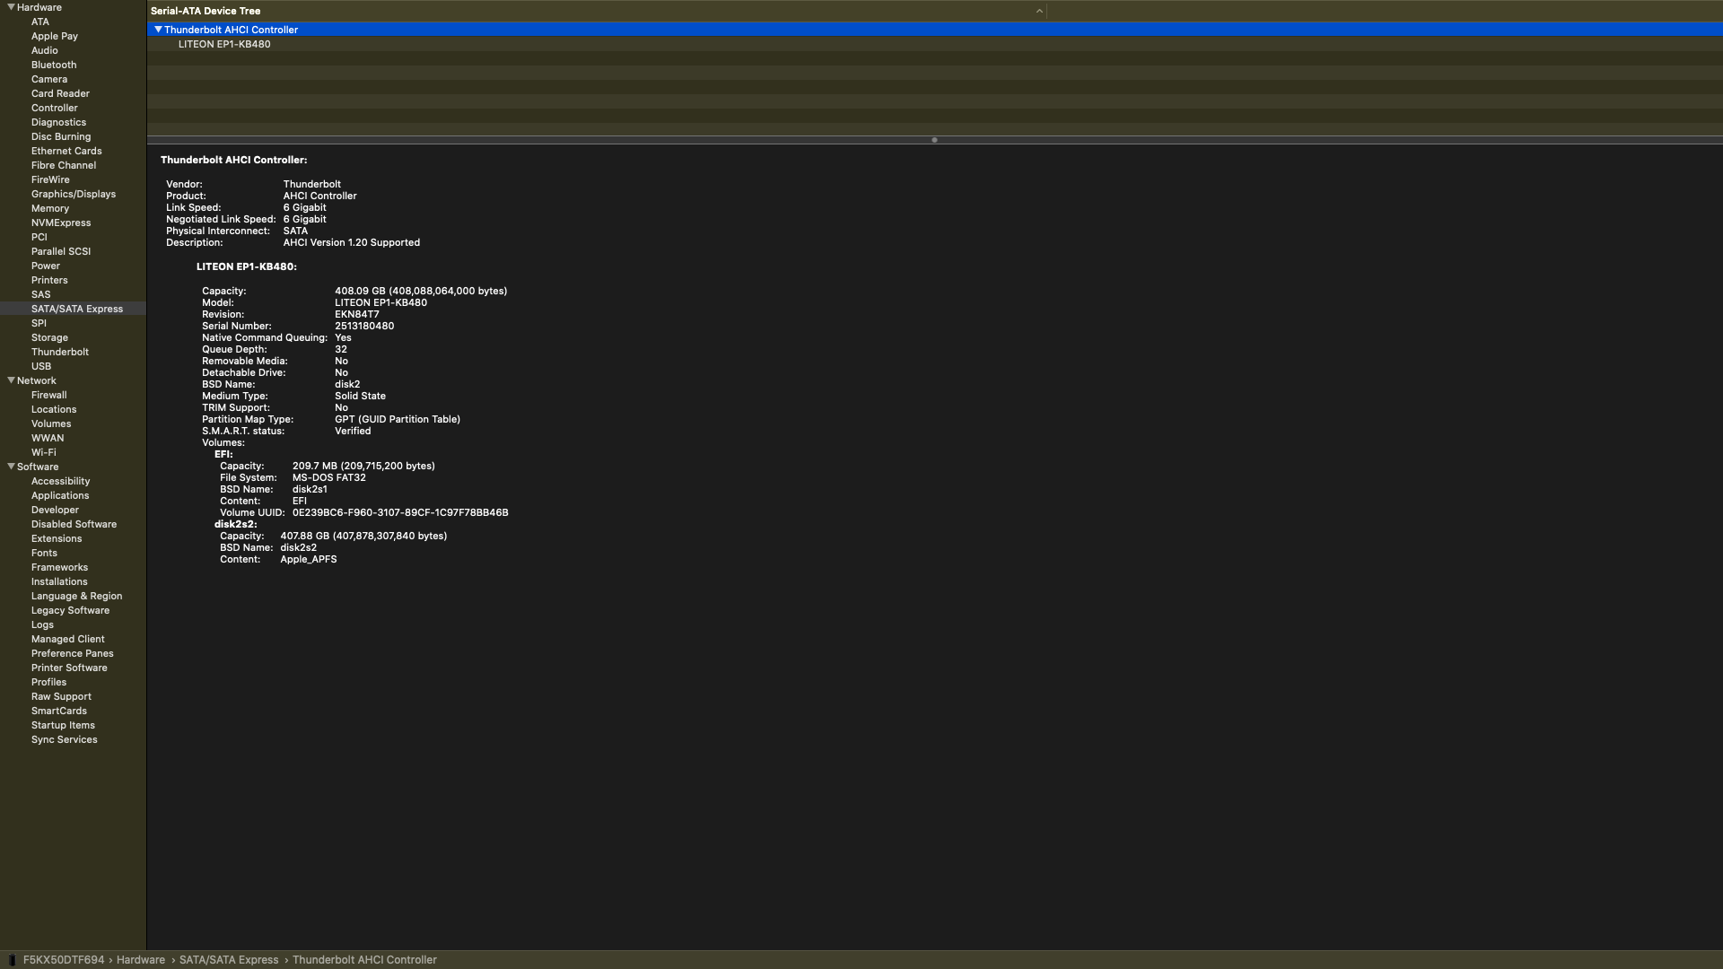Collapse the Software section triangle

[x=11, y=467]
